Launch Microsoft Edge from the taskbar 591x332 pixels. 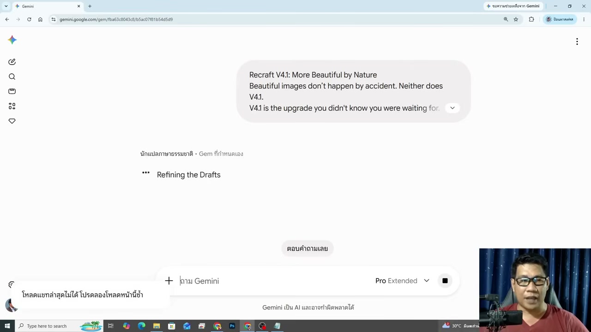coord(141,326)
